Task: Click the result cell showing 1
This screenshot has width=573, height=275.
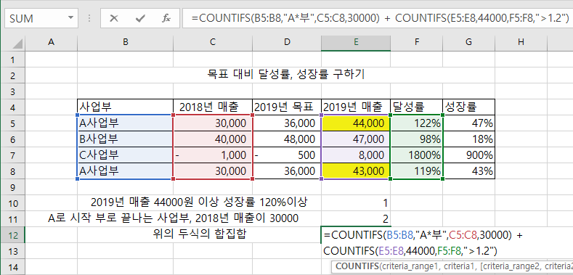Action: tap(356, 203)
